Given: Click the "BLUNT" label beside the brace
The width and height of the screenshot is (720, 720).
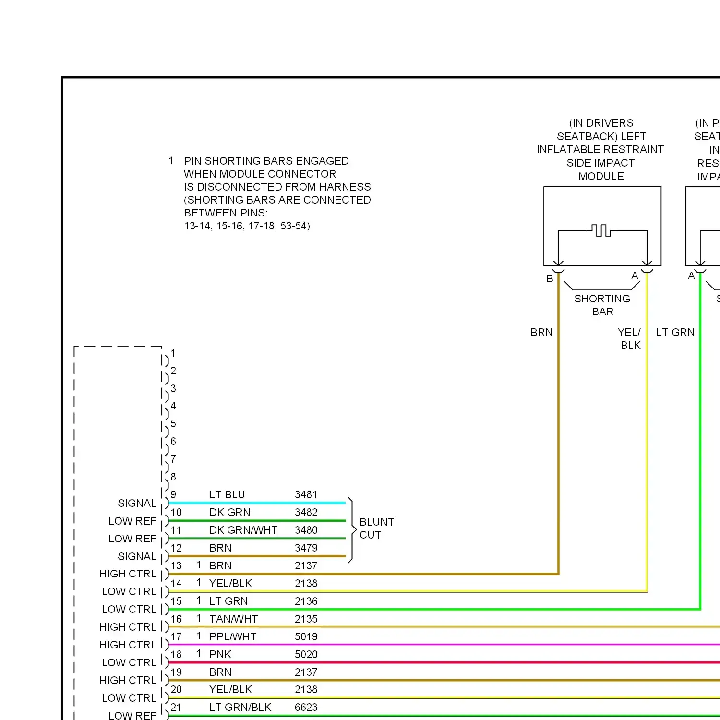Looking at the screenshot, I should [x=376, y=522].
